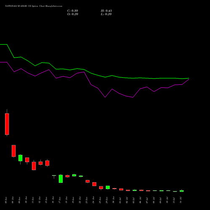210x210 pixels.
Task: Select the red candle above 18 Jun
Action: pos(68,176)
